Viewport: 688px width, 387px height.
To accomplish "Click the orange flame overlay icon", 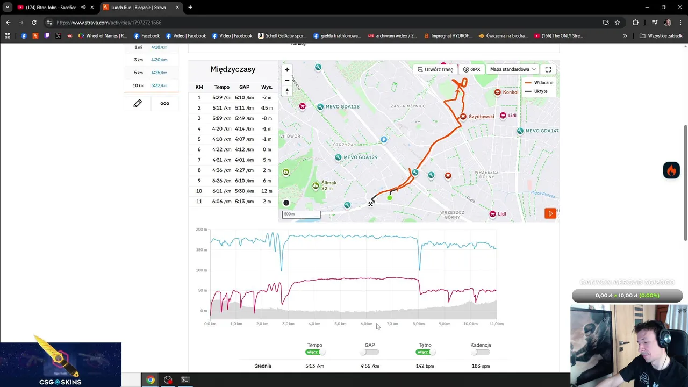I will pyautogui.click(x=671, y=170).
